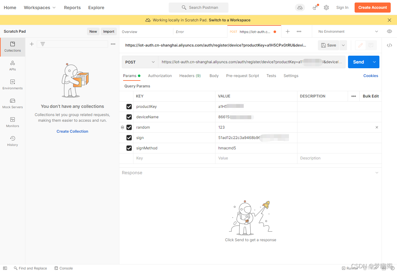Screen dimensions: 397x272
Task: Click the Create Account button
Action: (x=373, y=8)
